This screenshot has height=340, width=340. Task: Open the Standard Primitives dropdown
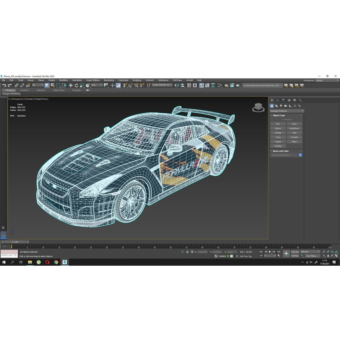click(287, 111)
